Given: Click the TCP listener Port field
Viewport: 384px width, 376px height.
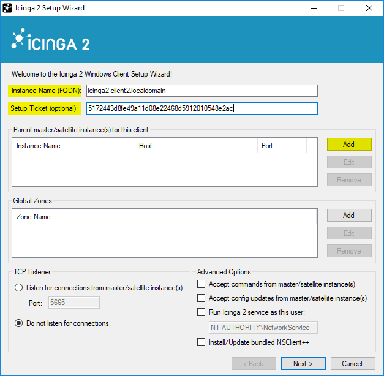Looking at the screenshot, I should [x=74, y=303].
